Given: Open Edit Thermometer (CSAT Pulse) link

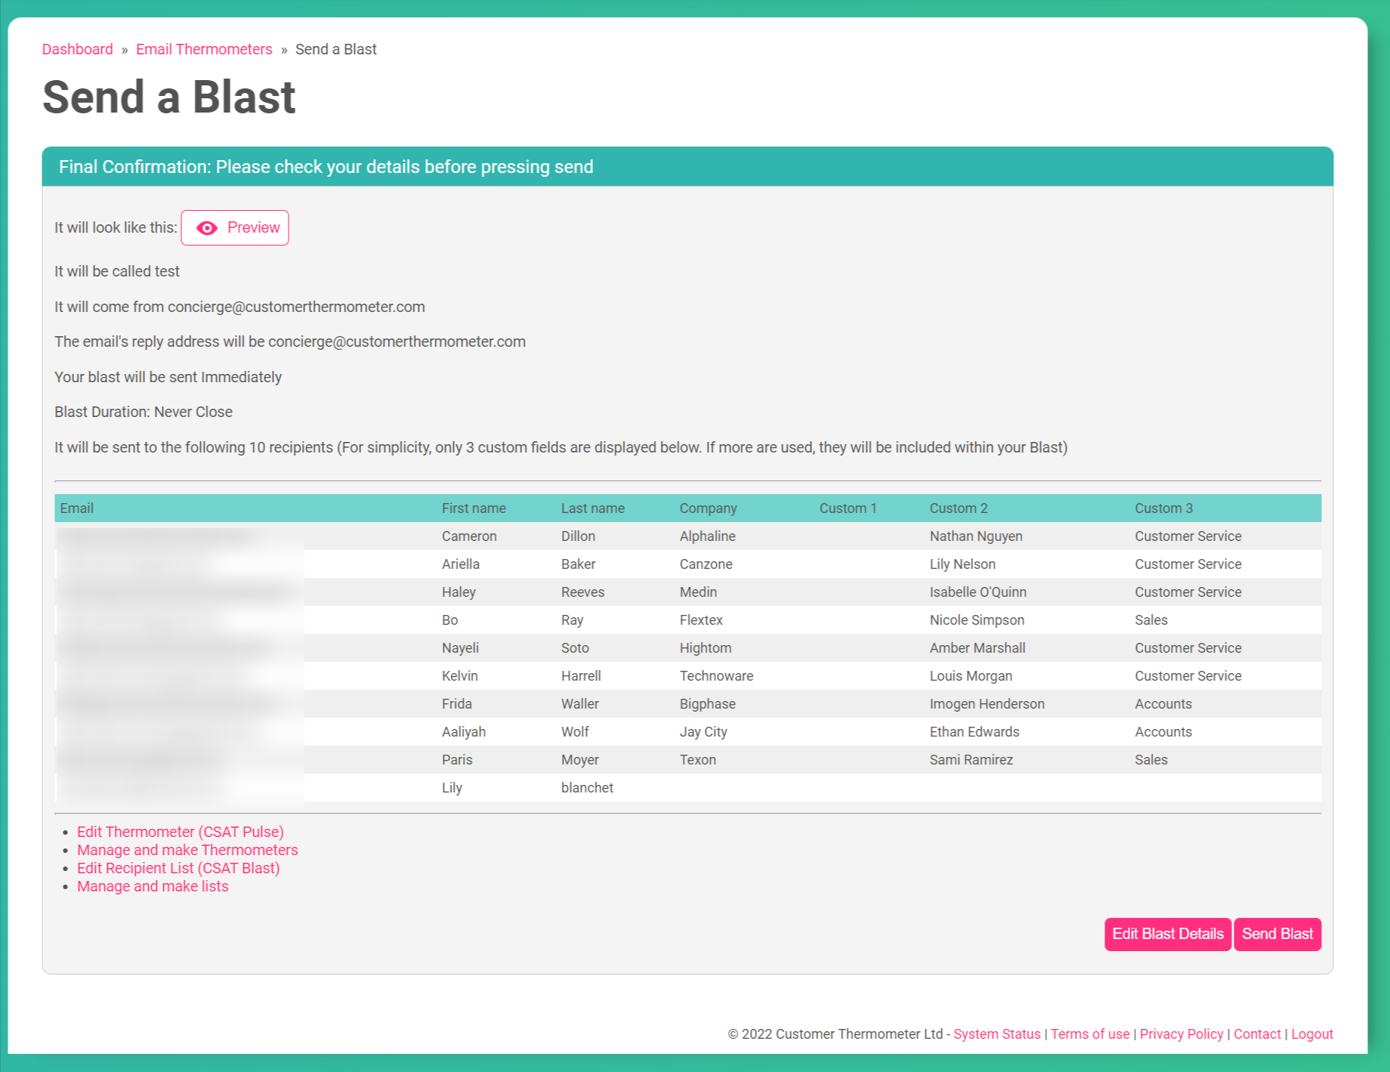Looking at the screenshot, I should [181, 832].
